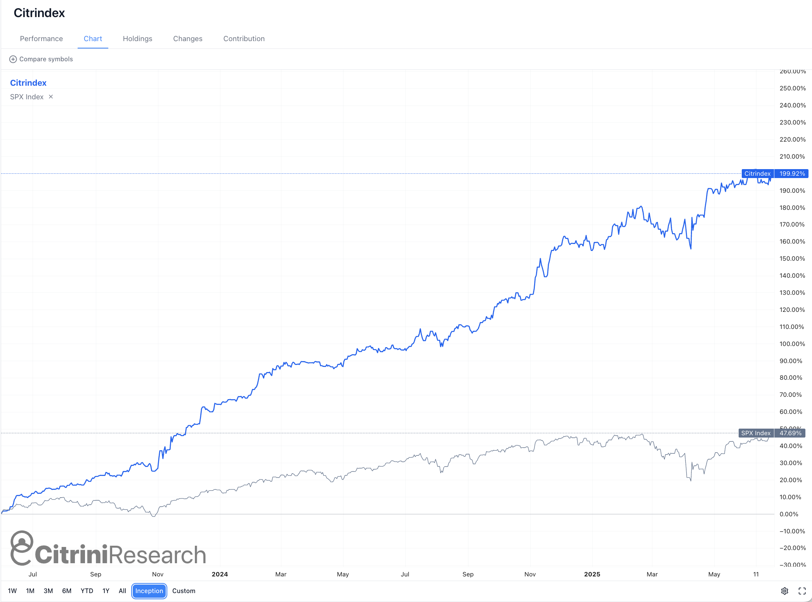This screenshot has width=812, height=602.
Task: Open the Holdings tab
Action: click(x=137, y=39)
